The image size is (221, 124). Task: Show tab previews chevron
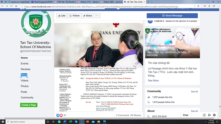[x=152, y=2]
